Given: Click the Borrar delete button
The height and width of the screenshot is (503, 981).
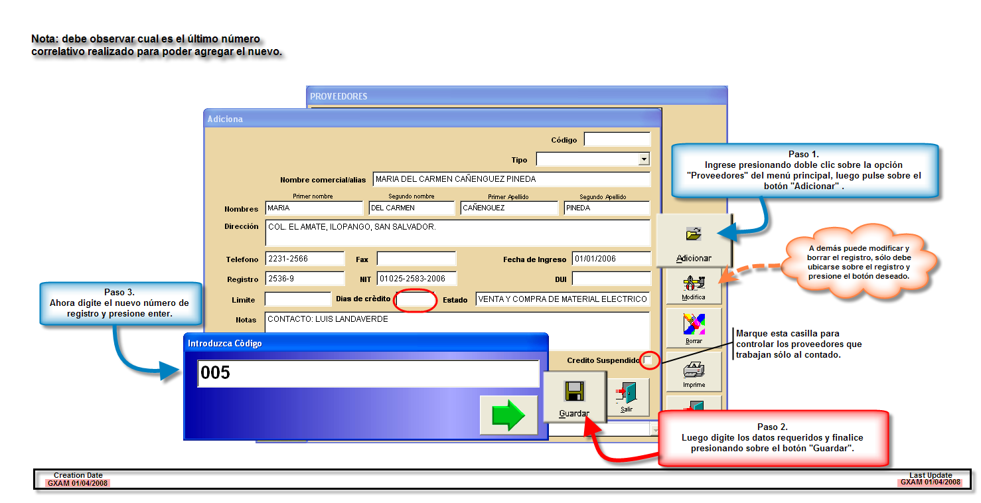Looking at the screenshot, I should (x=694, y=328).
